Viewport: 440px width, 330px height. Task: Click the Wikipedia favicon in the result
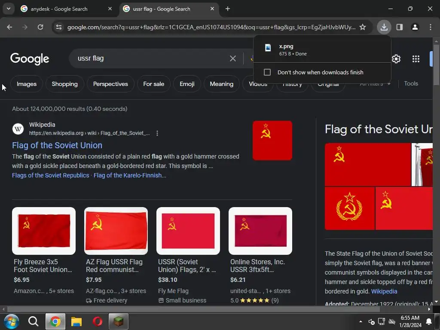(18, 129)
